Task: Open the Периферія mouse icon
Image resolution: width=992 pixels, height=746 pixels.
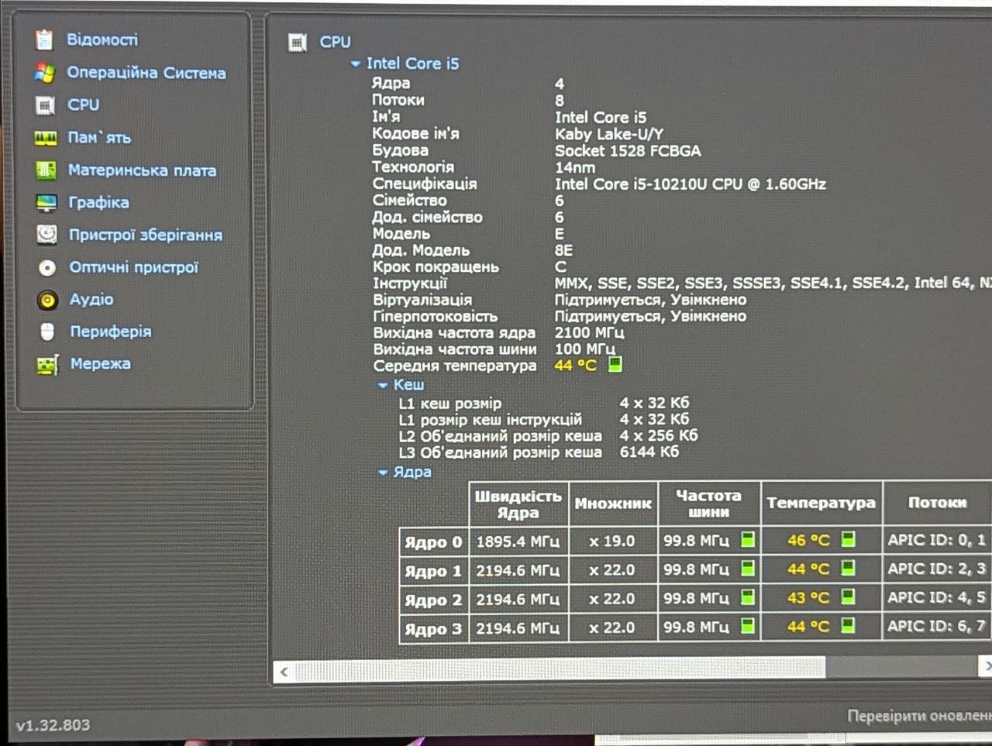Action: click(47, 332)
